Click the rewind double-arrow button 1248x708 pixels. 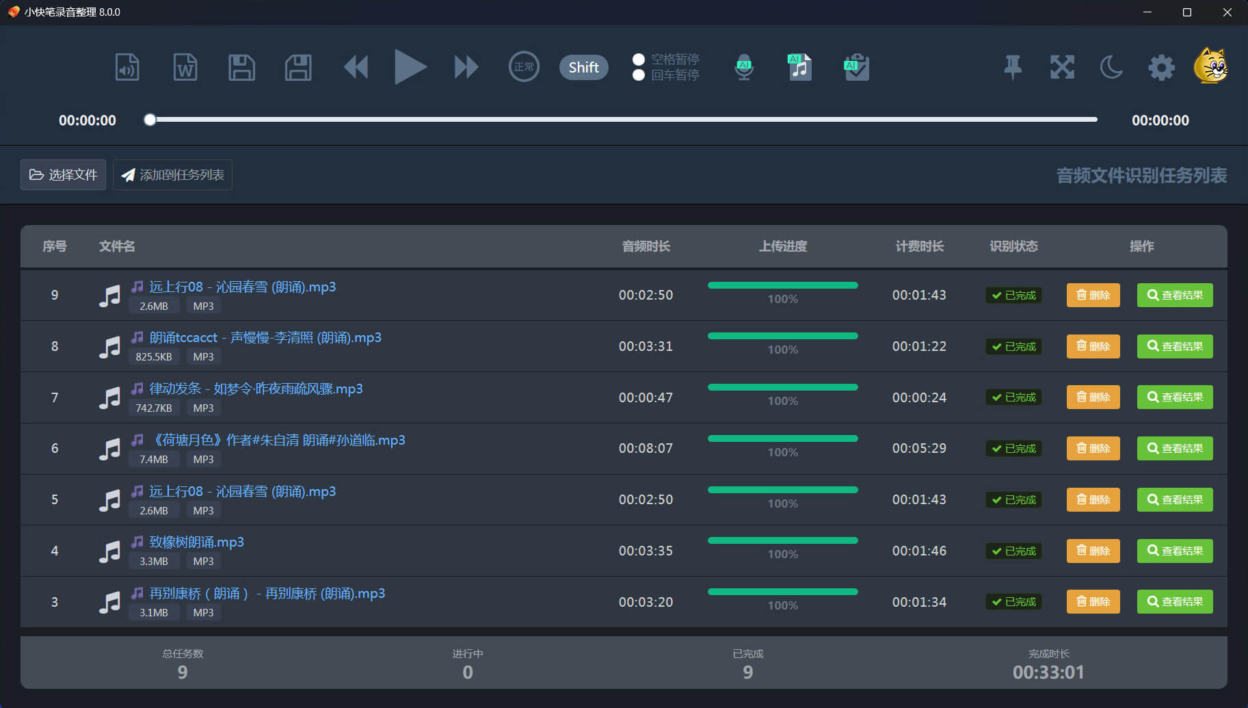(356, 67)
